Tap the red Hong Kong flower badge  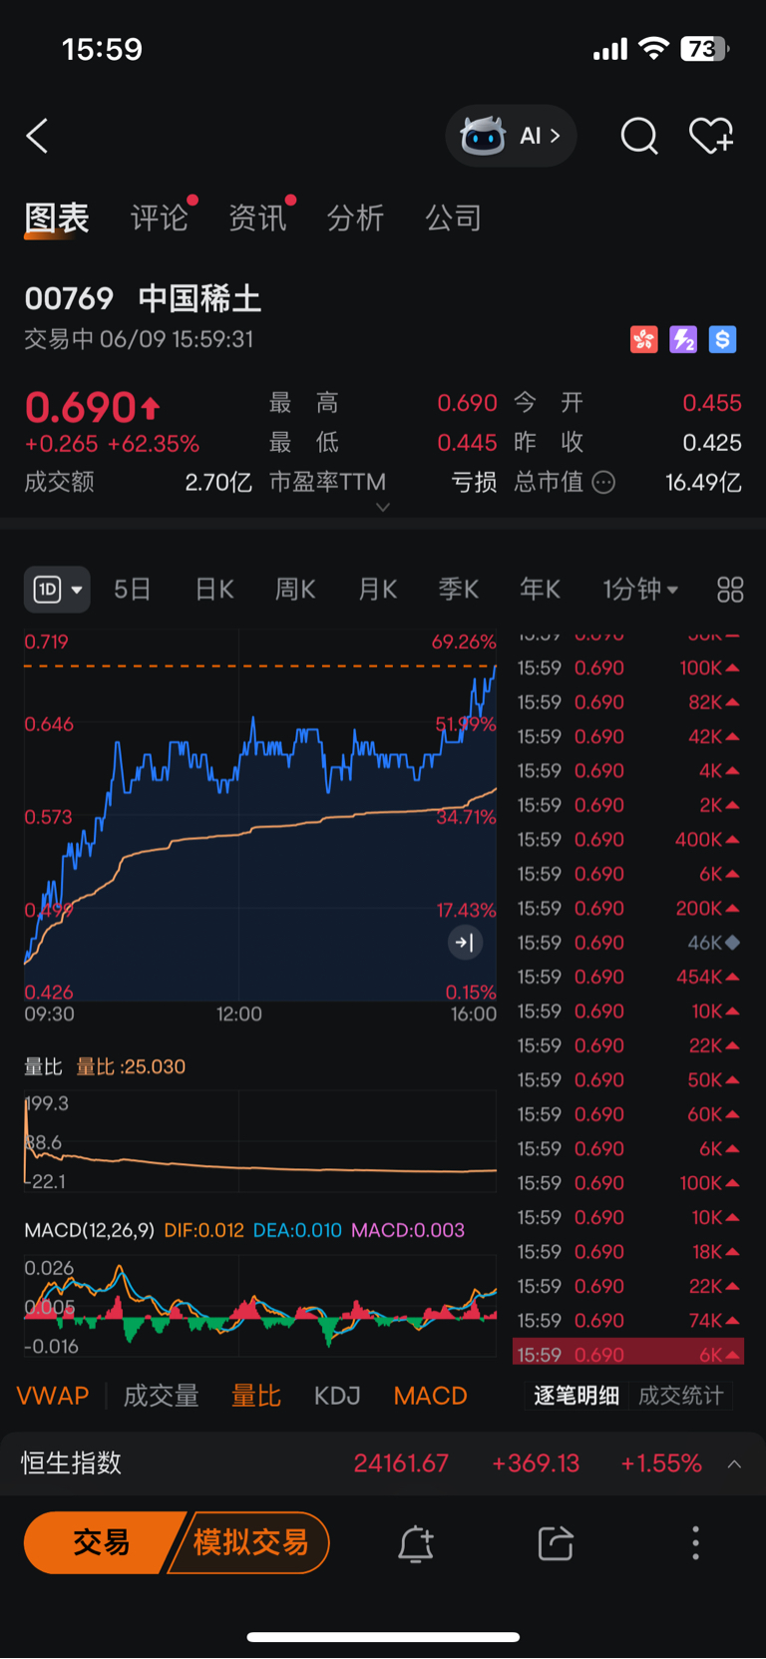click(643, 340)
